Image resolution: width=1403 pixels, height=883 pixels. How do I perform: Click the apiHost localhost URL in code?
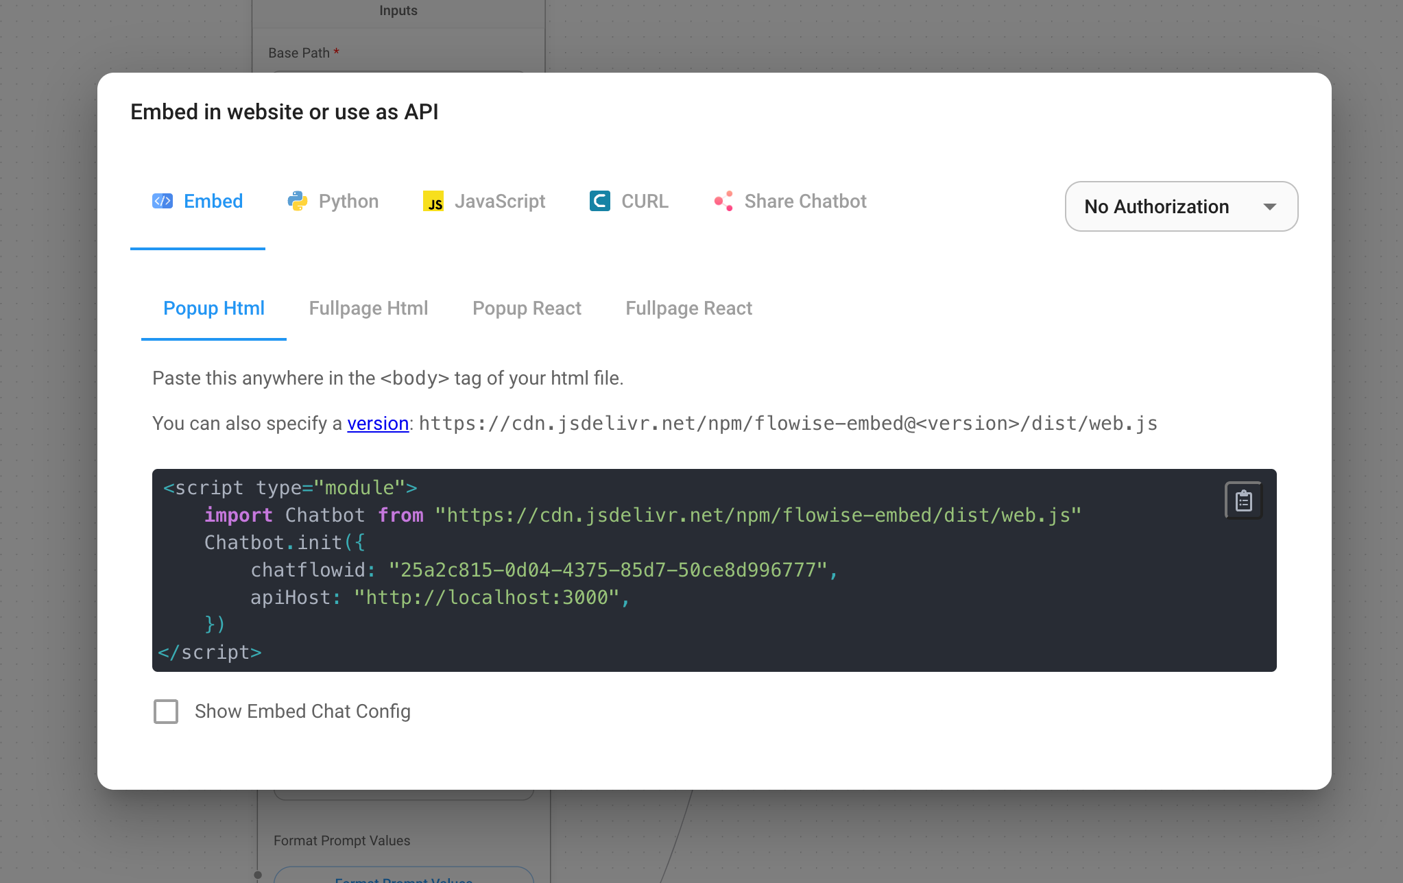pos(487,597)
